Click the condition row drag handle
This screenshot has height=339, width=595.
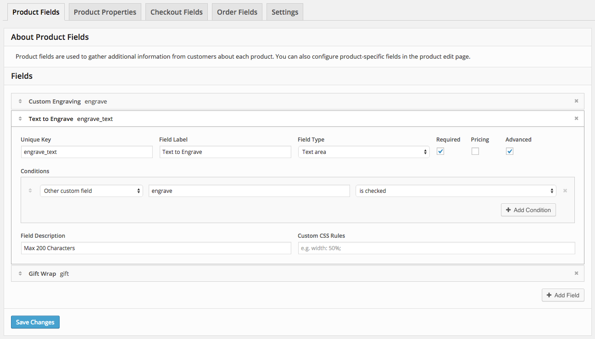coord(30,191)
